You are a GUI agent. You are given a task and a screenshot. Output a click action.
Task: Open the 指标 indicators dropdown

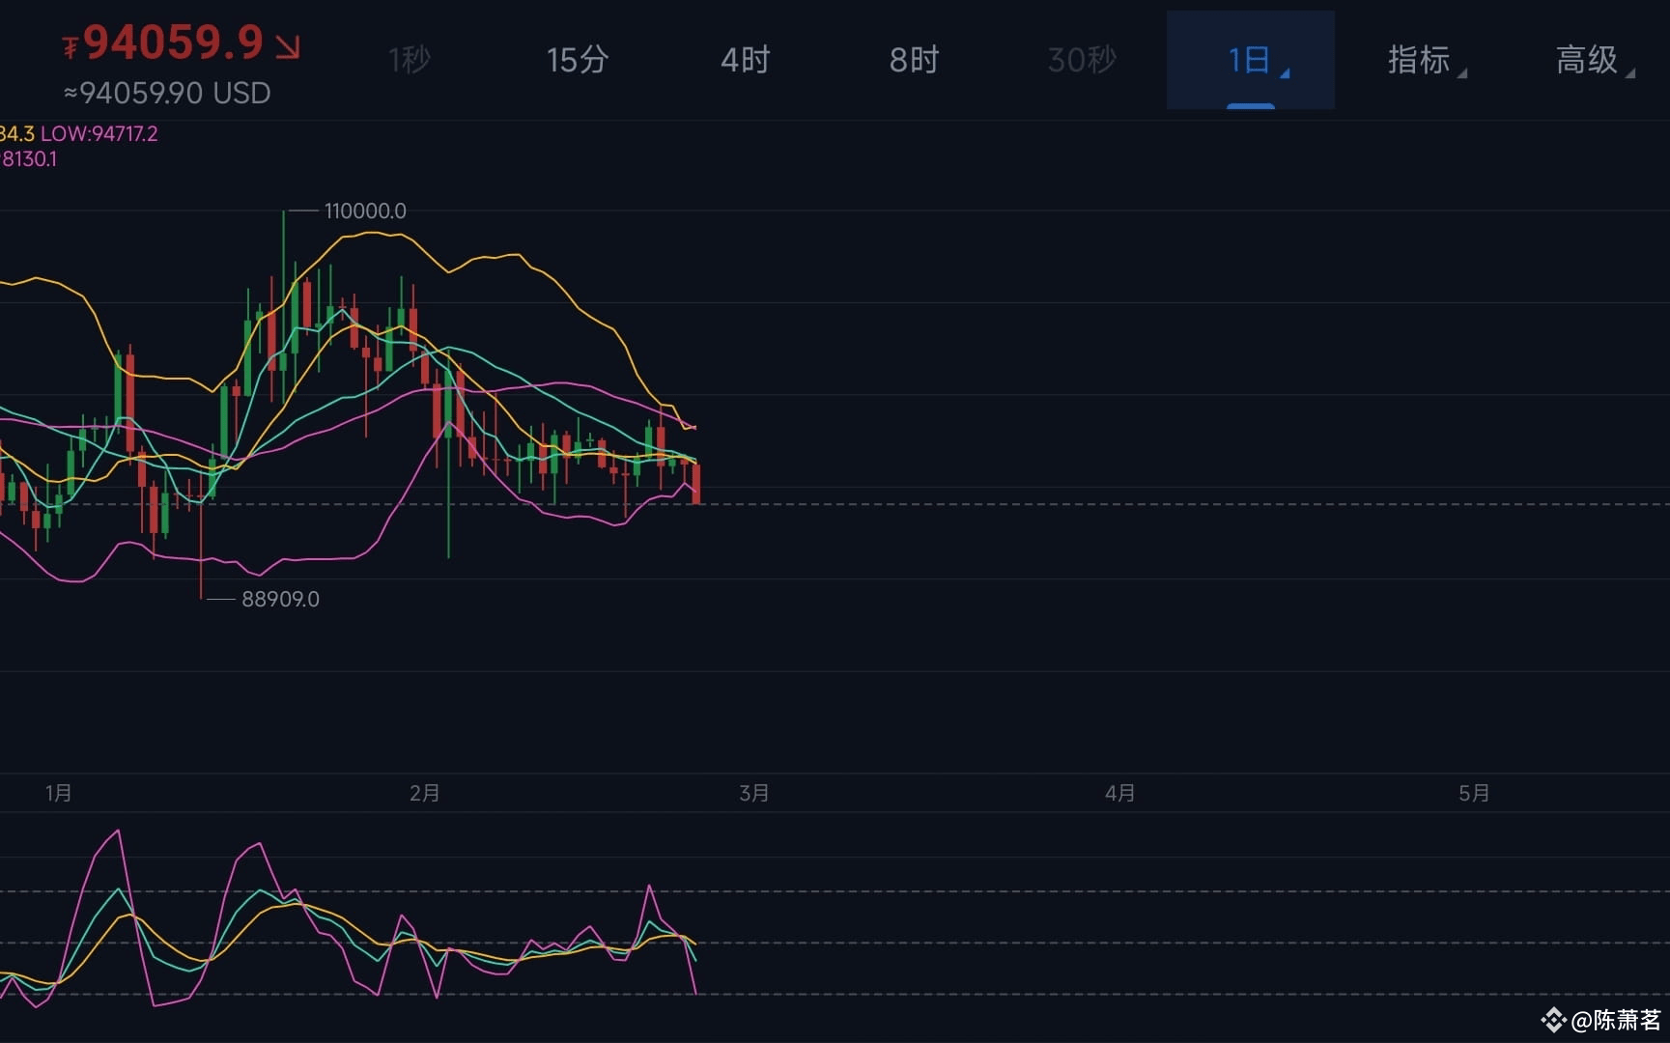pos(1420,60)
